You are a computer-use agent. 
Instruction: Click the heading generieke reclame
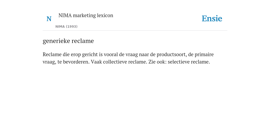pyautogui.click(x=68, y=41)
